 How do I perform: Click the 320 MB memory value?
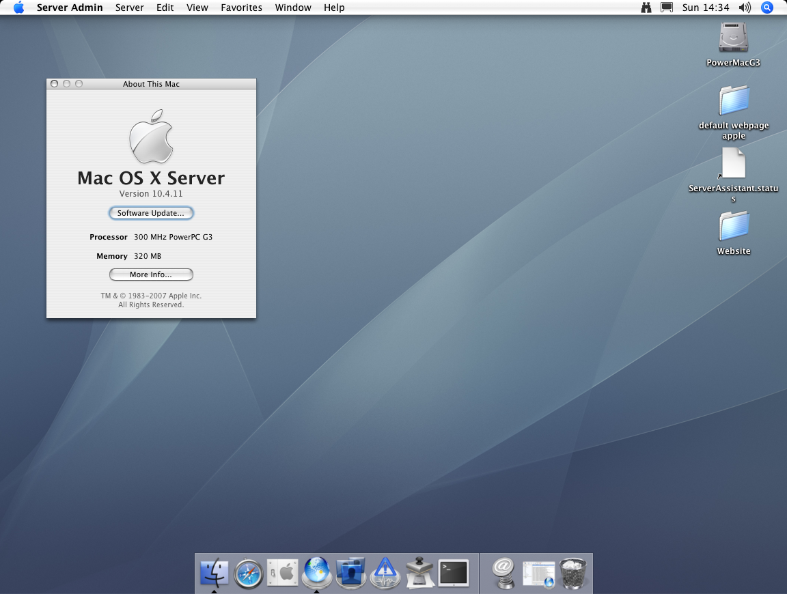tap(148, 256)
